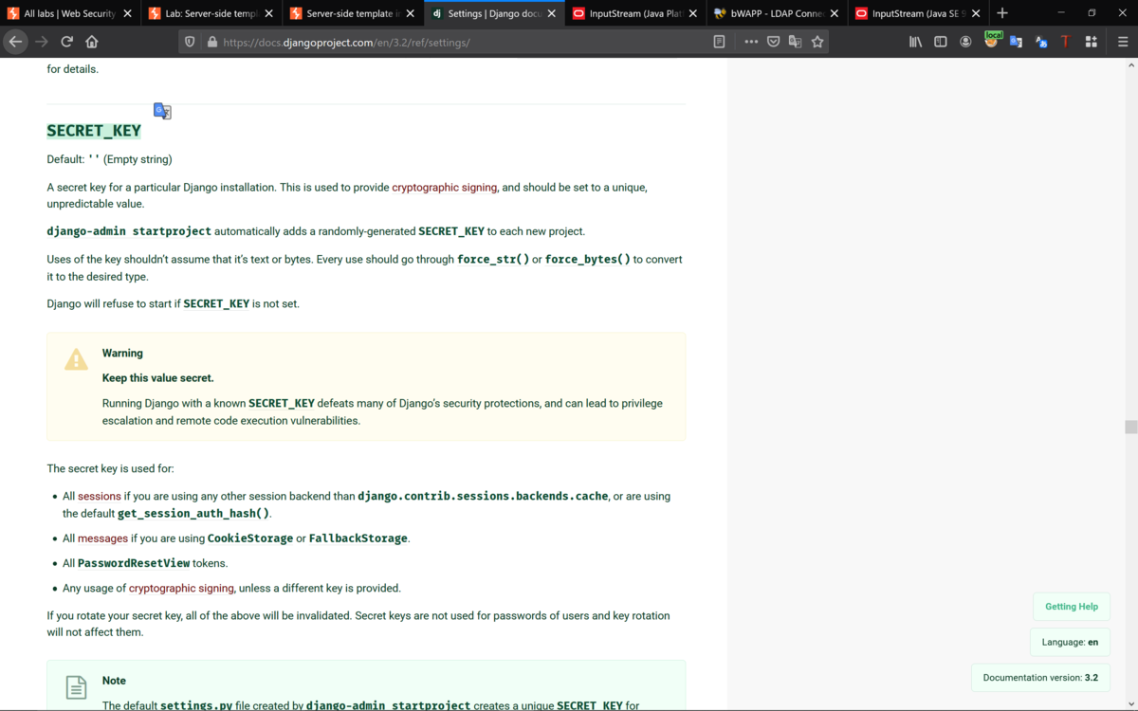Close the bWAPP LDAP Connection tab
This screenshot has height=711, width=1138.
coord(835,13)
